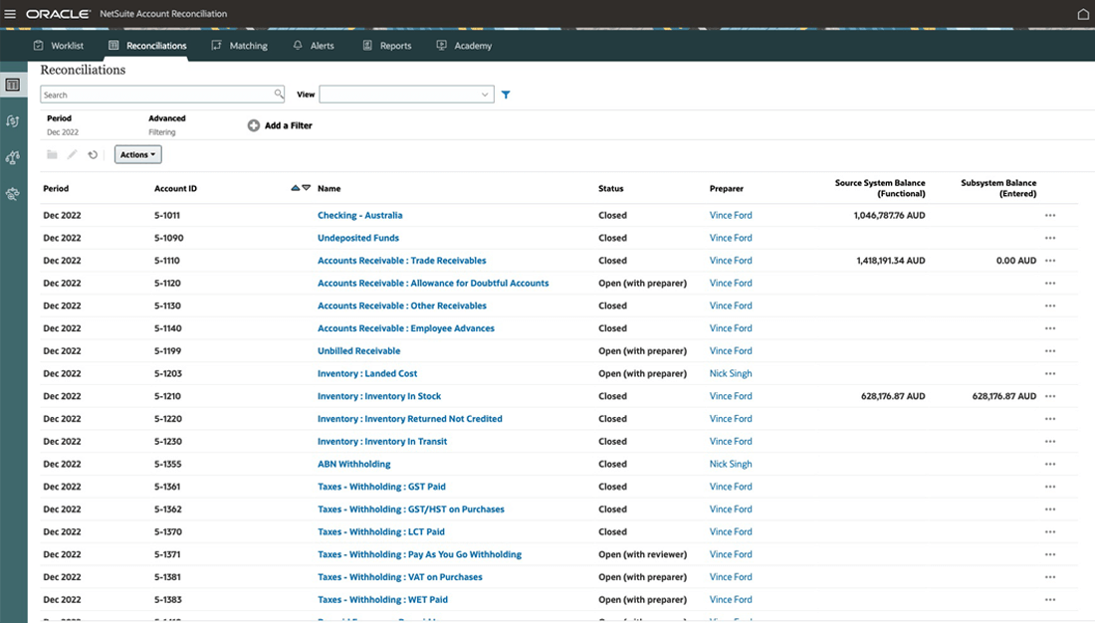Click the search magnifier icon
Viewport: 1095px width, 623px height.
click(x=279, y=94)
